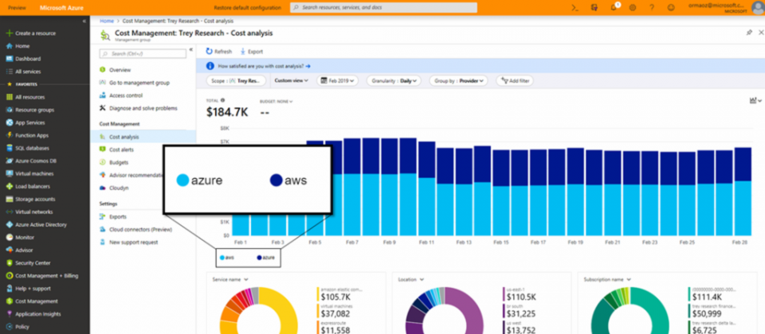
Task: Open Cloud Shell icon in top bar
Action: click(x=575, y=8)
